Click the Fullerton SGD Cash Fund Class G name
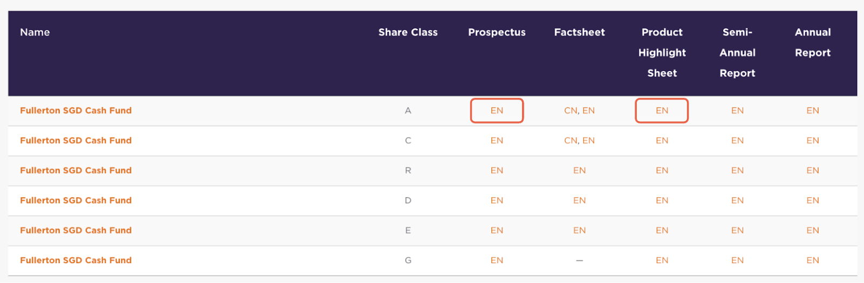 [x=76, y=260]
